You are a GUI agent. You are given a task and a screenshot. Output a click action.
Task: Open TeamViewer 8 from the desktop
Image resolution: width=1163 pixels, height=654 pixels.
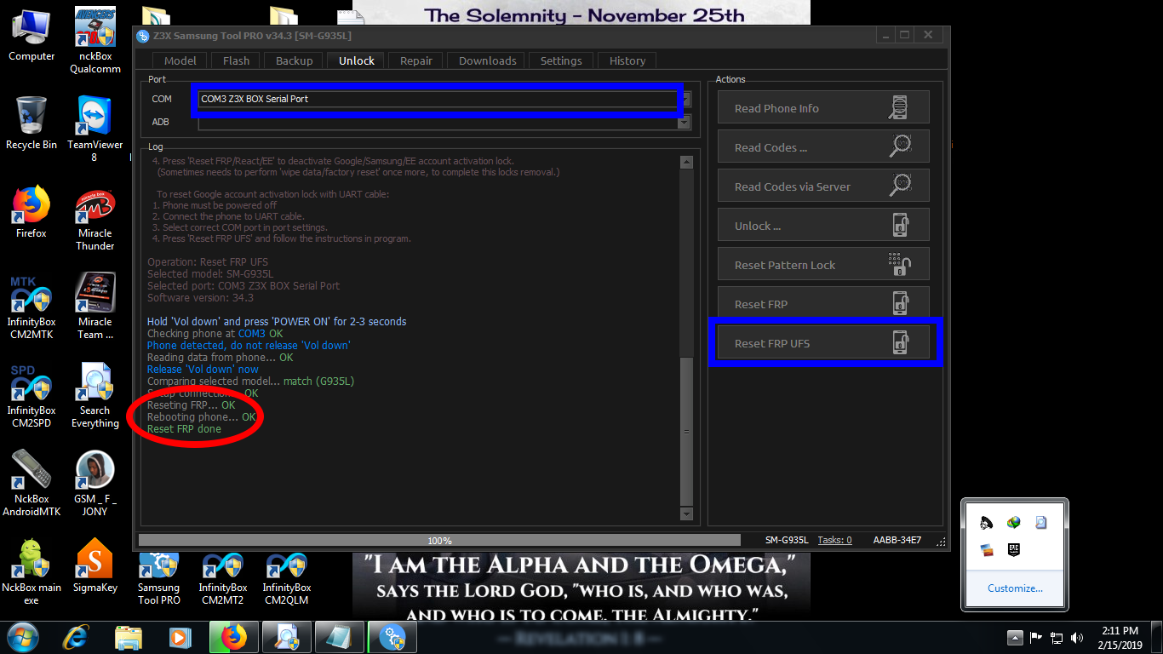pos(95,129)
